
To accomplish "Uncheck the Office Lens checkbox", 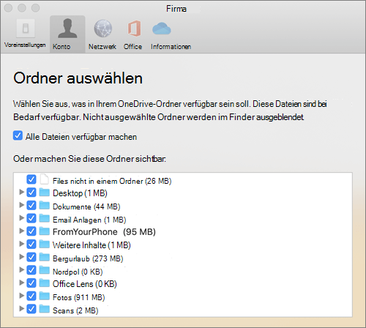I will click(x=31, y=283).
